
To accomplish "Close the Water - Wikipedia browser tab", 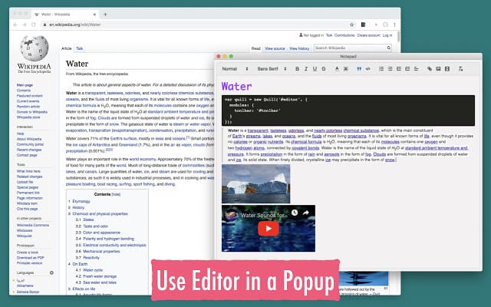I will pyautogui.click(x=94, y=15).
